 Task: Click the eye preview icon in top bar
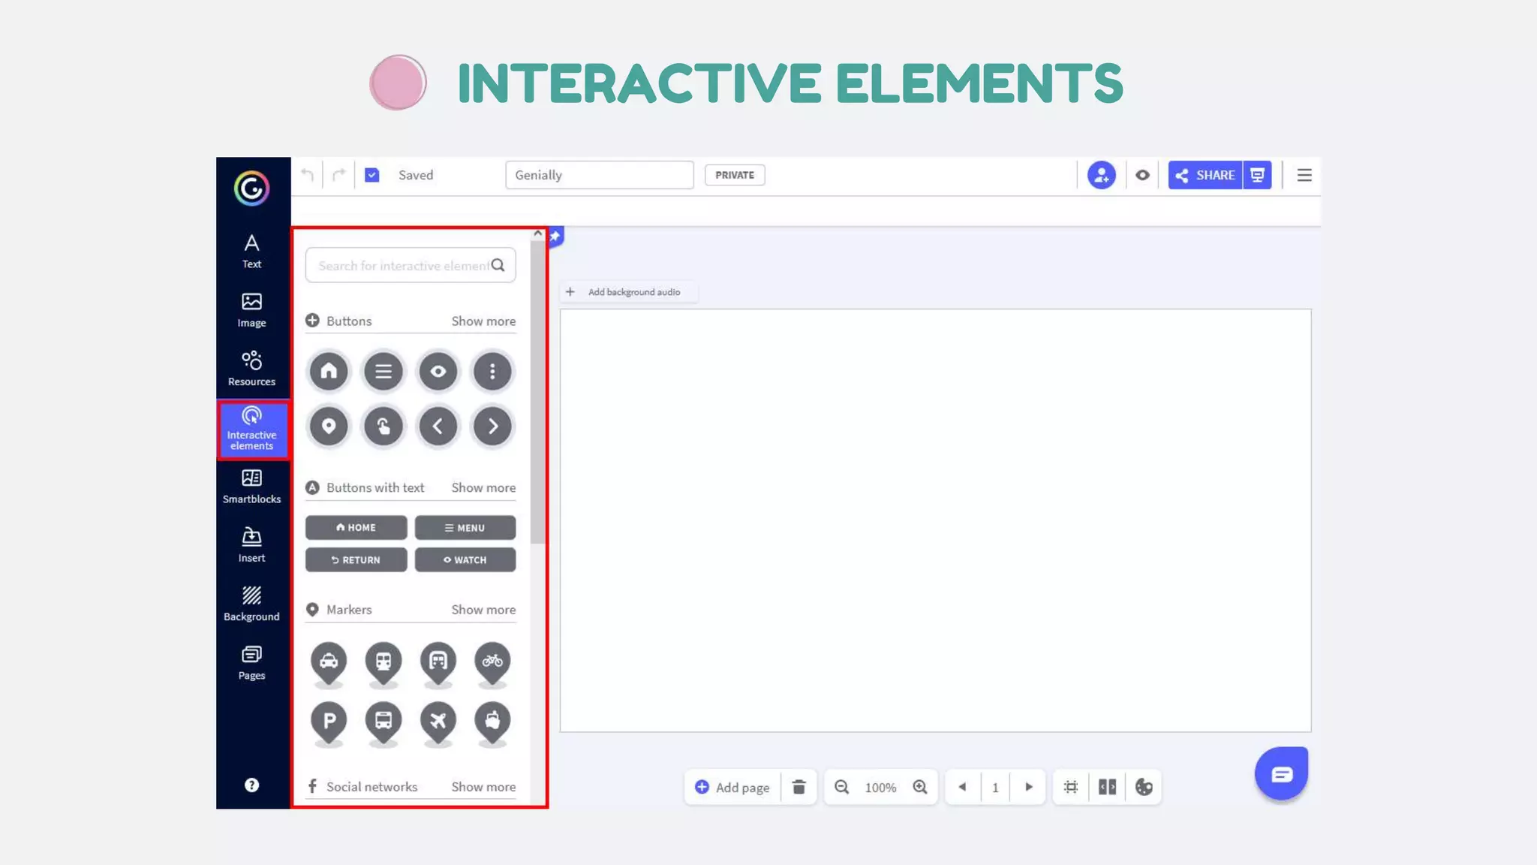point(1142,175)
